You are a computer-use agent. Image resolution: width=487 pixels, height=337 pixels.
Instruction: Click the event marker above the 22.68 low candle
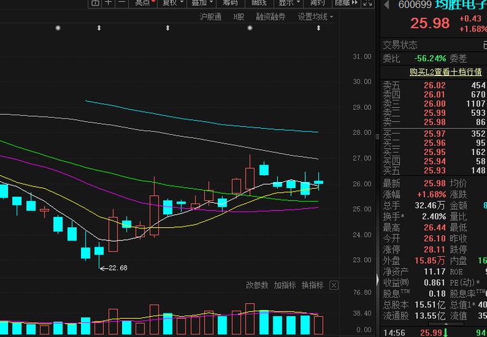[x=99, y=28]
